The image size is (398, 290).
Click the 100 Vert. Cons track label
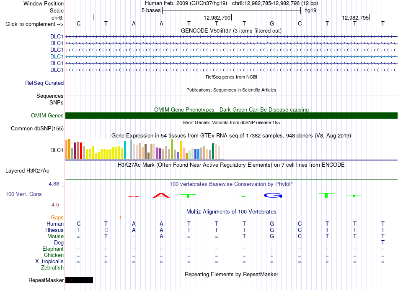pyautogui.click(x=23, y=194)
